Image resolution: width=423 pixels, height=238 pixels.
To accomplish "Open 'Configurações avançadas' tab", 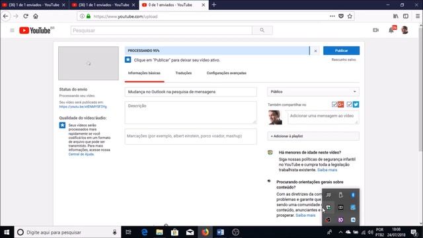I will [226, 73].
